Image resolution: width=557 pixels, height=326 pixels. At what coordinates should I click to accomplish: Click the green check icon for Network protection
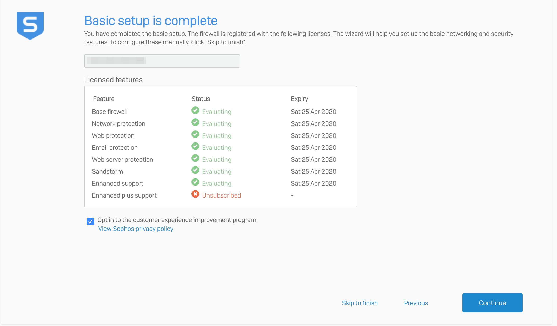click(195, 122)
